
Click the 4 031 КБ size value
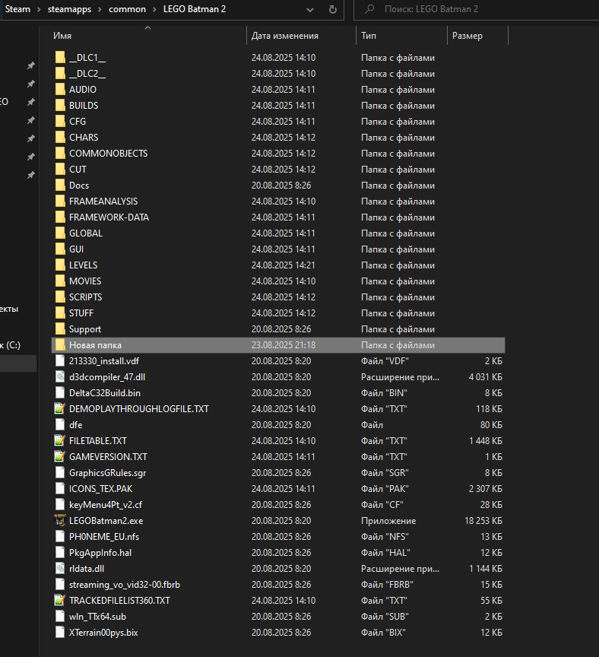[x=485, y=377]
